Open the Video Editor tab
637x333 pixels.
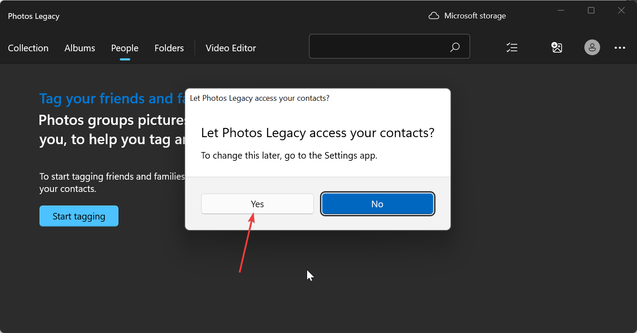coord(231,48)
